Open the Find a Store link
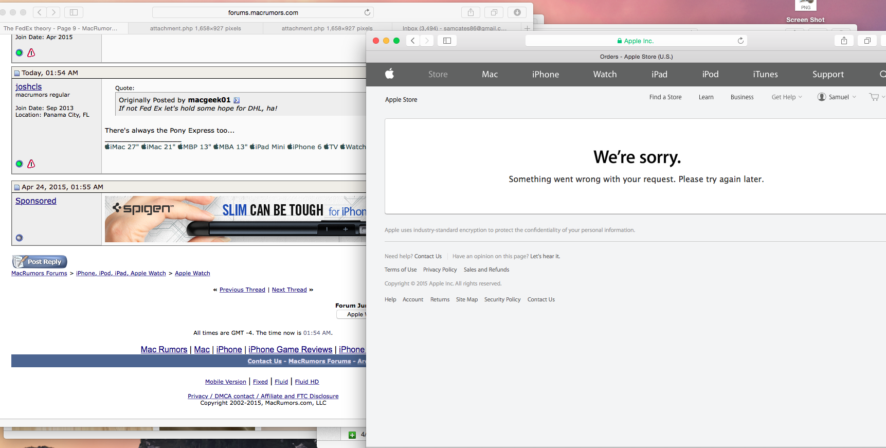The image size is (886, 448). click(x=665, y=97)
